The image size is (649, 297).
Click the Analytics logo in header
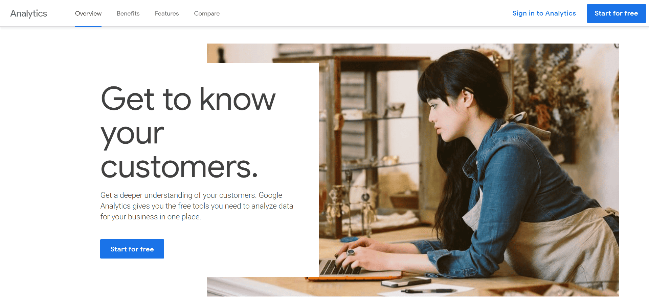[29, 13]
